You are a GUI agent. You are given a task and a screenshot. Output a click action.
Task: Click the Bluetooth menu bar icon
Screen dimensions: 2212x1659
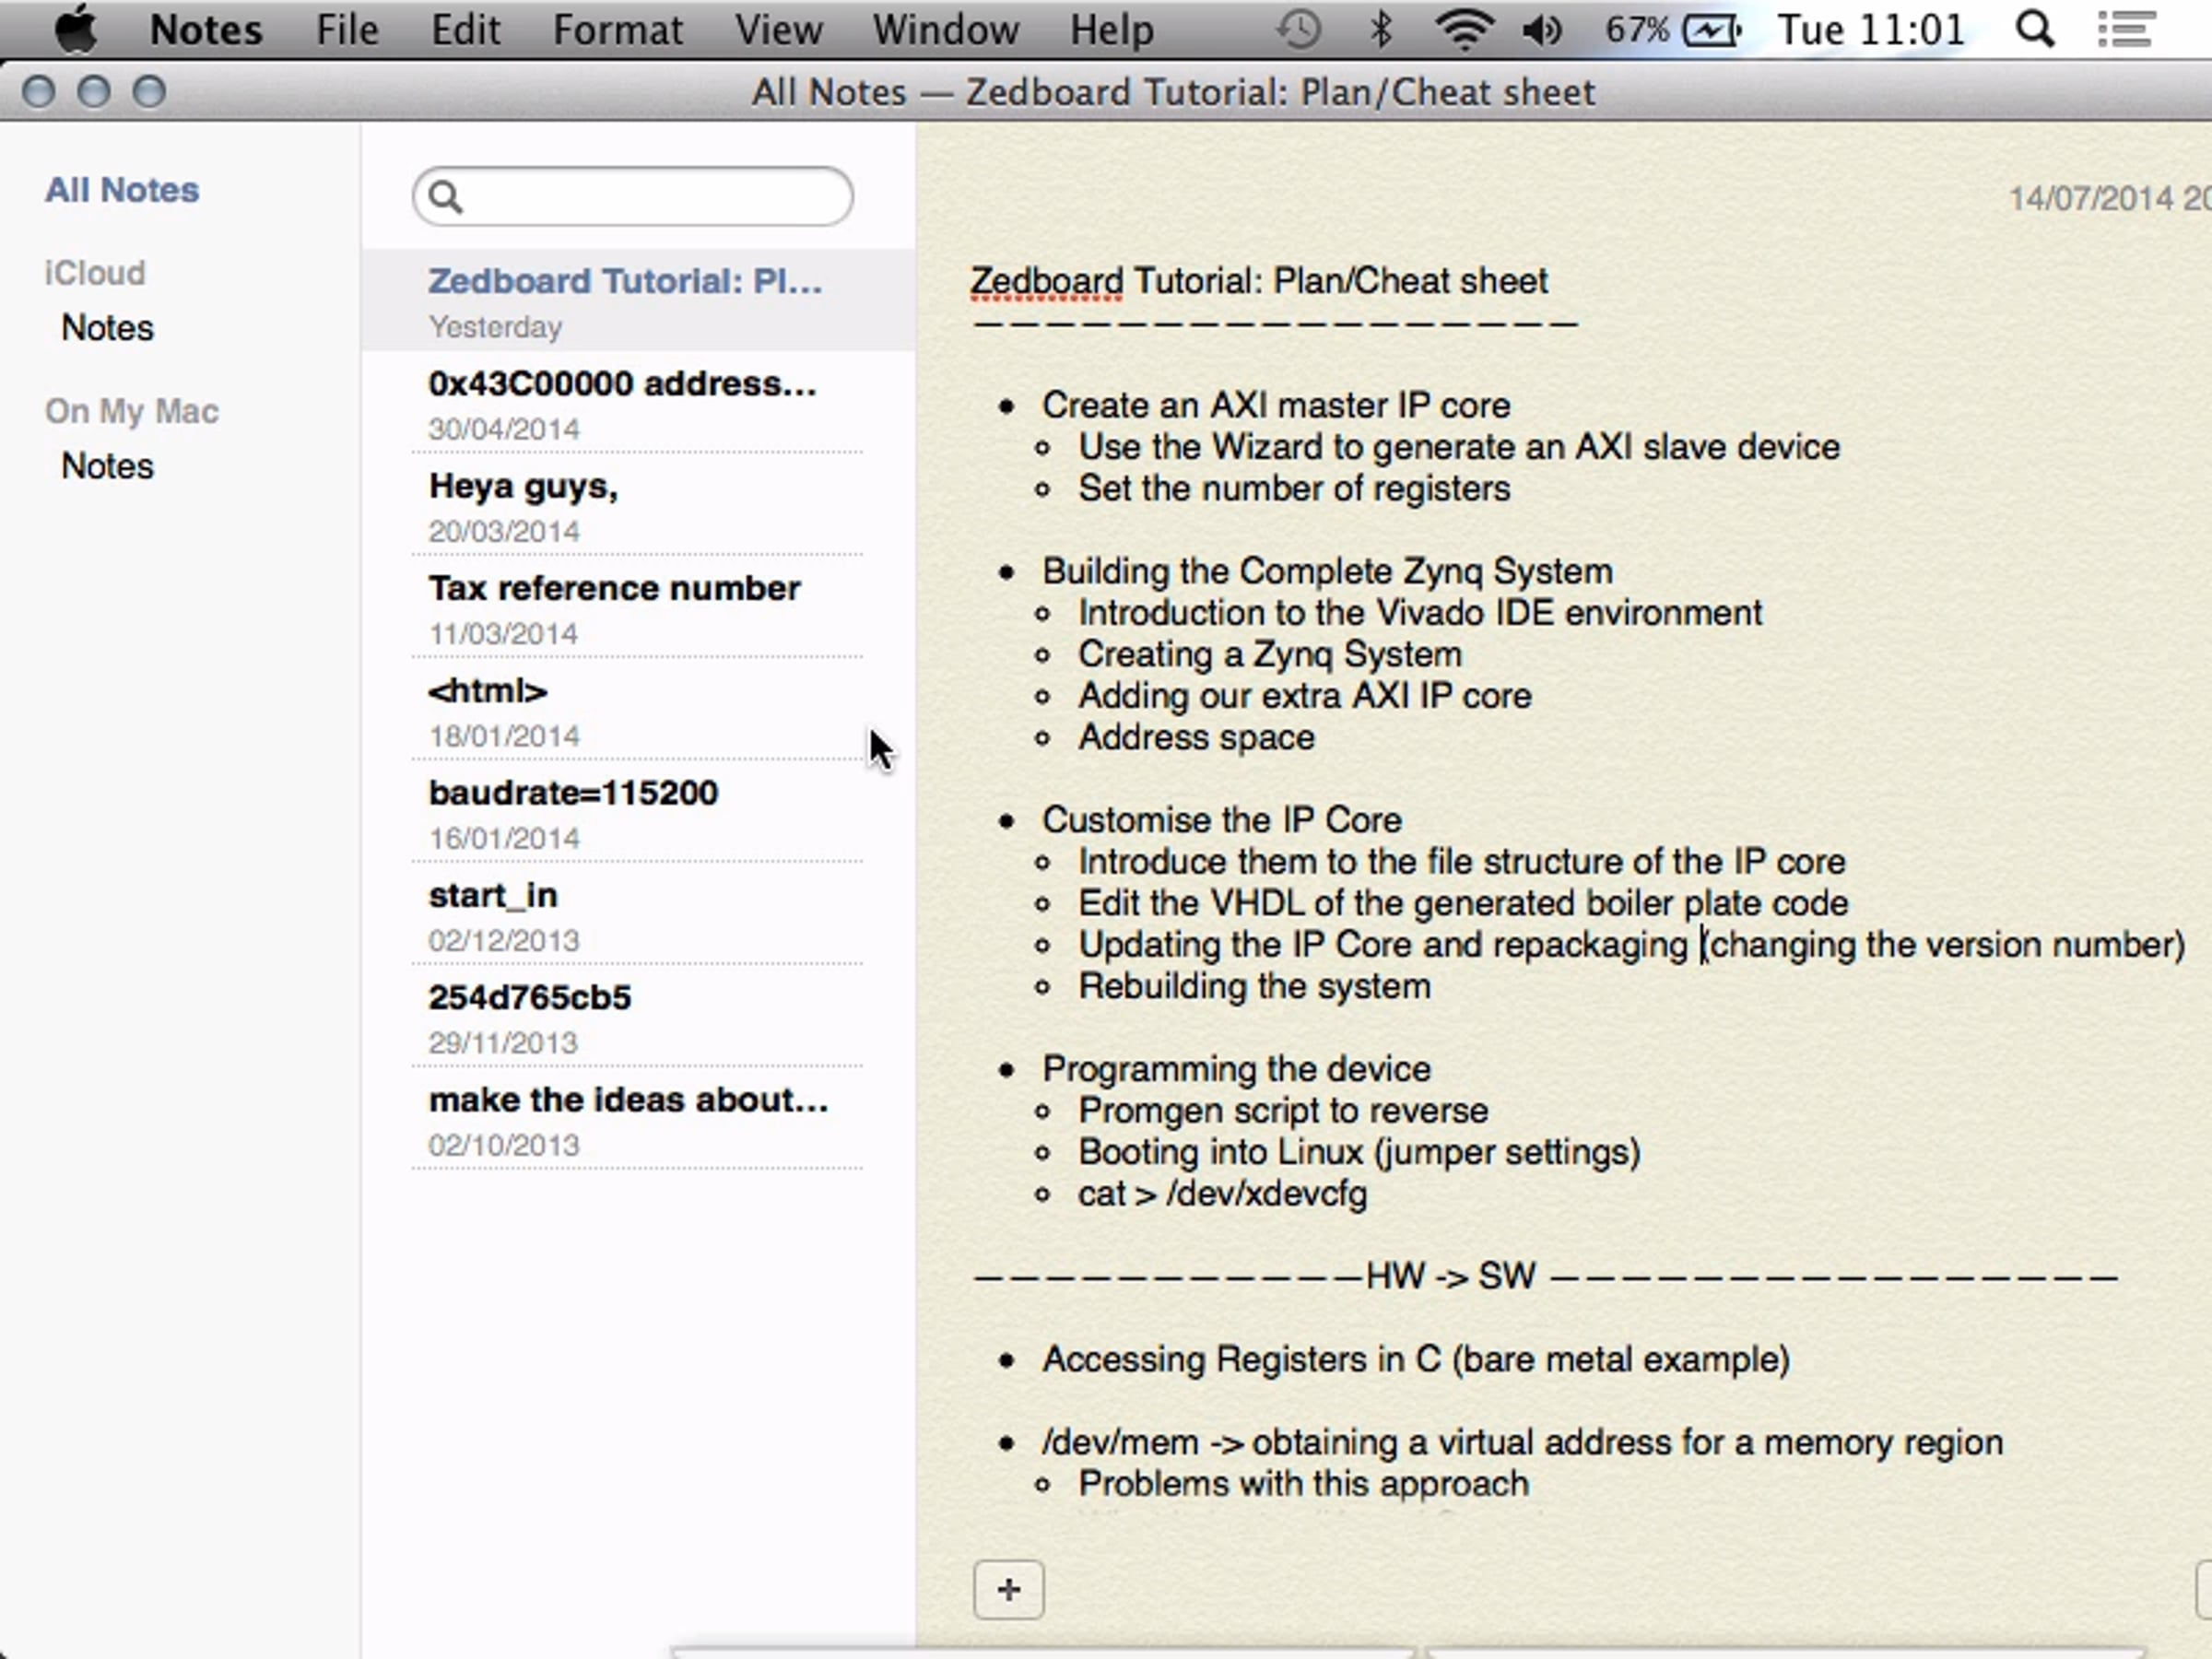pos(1381,30)
